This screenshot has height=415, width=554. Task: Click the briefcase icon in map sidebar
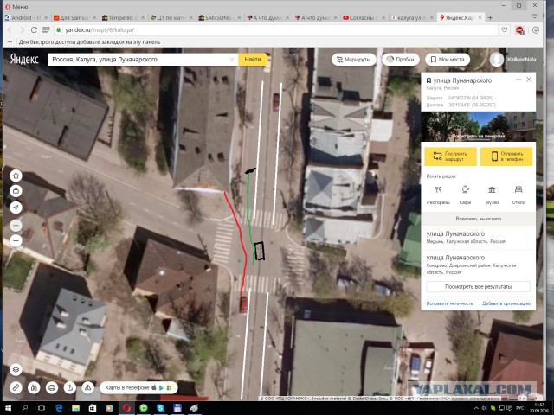pos(16,191)
